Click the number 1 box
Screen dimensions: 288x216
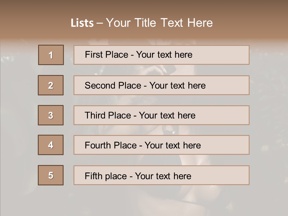(x=51, y=55)
